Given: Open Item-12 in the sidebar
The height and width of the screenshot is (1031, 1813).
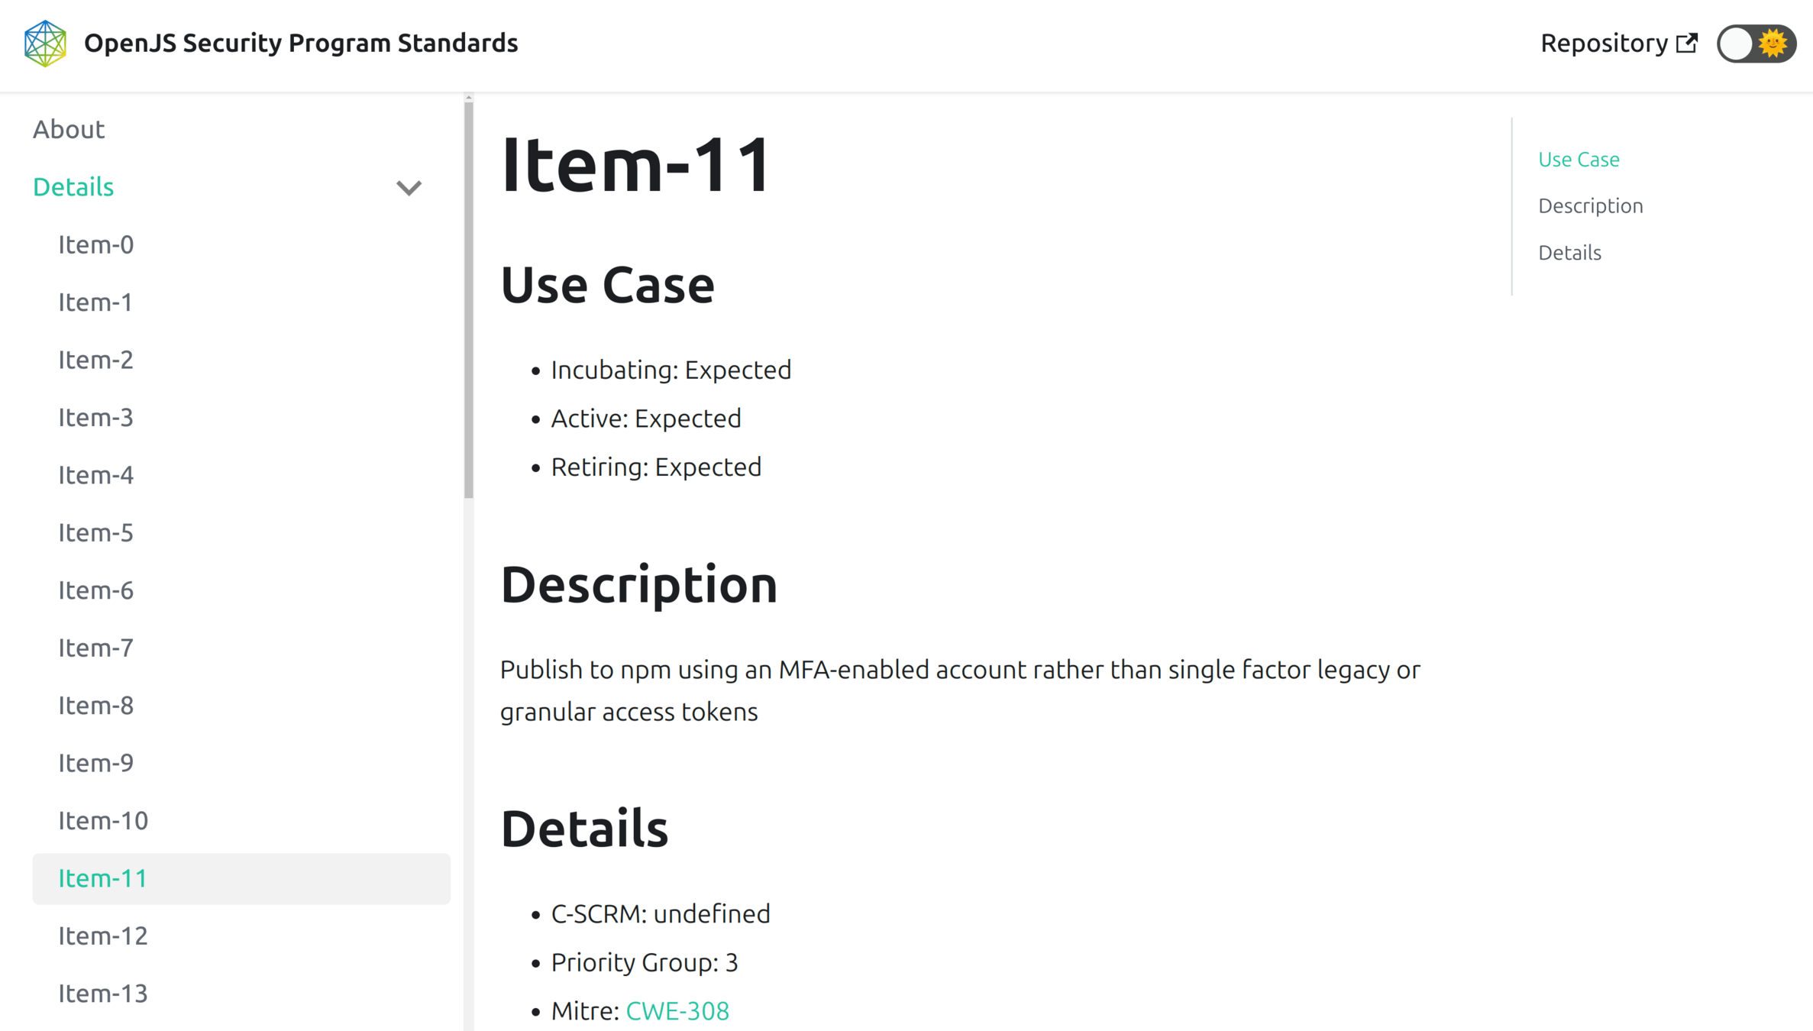Looking at the screenshot, I should click(x=103, y=936).
